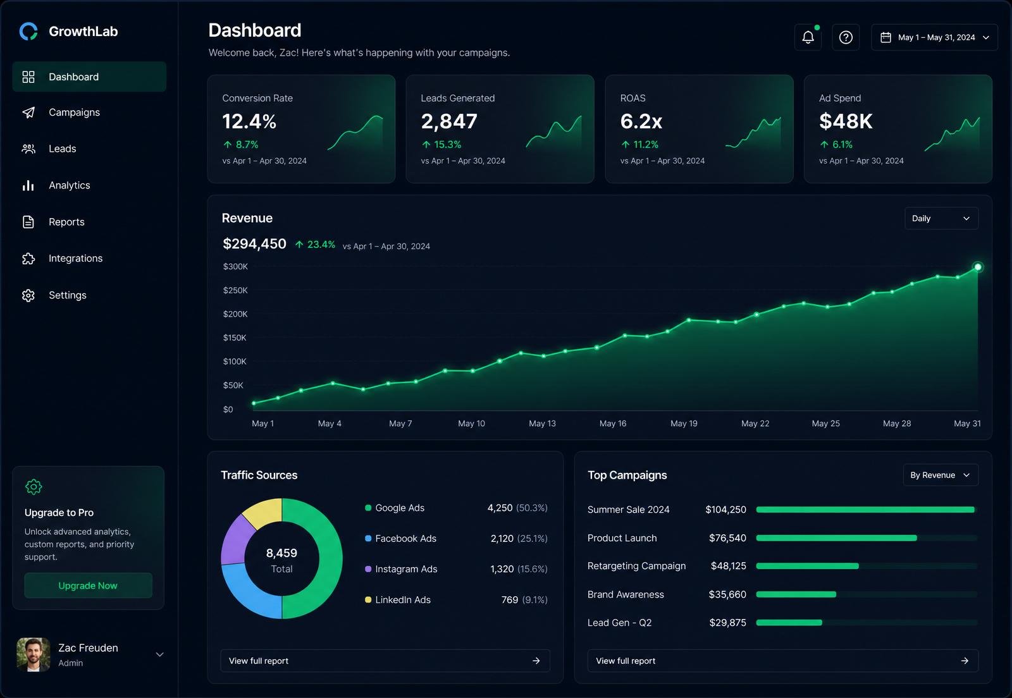Click Retargeting Campaign progress bar
This screenshot has height=698, width=1012.
pos(867,566)
